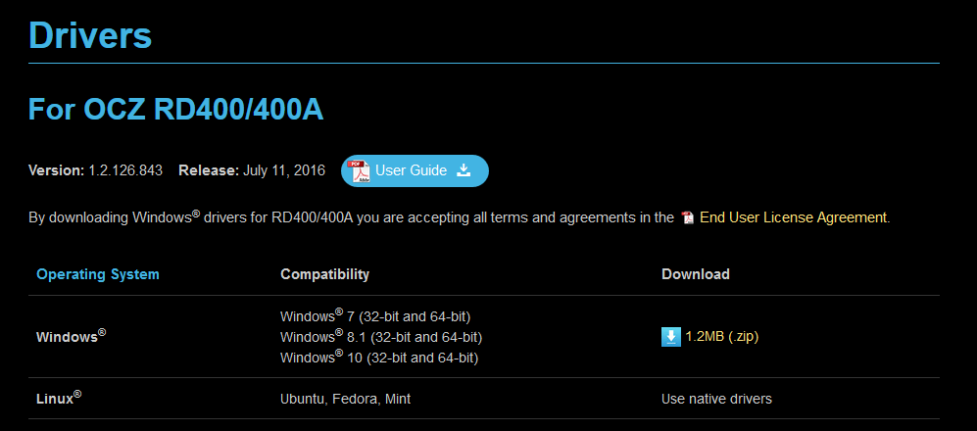
Task: Open the End User License Agreement link
Action: tap(794, 217)
